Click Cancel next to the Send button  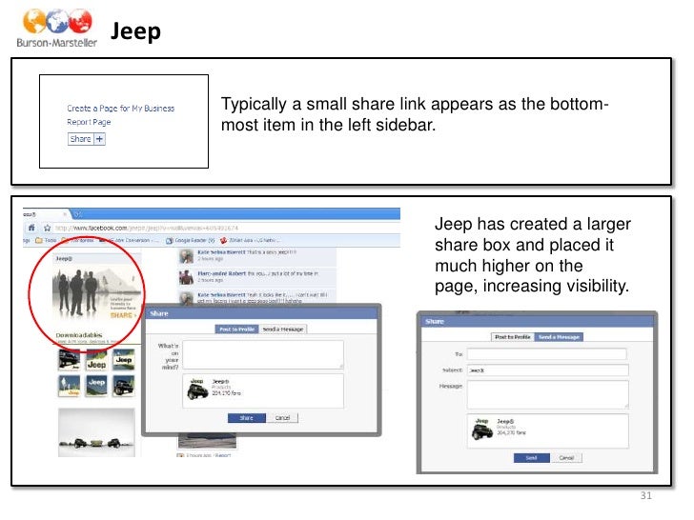(566, 458)
